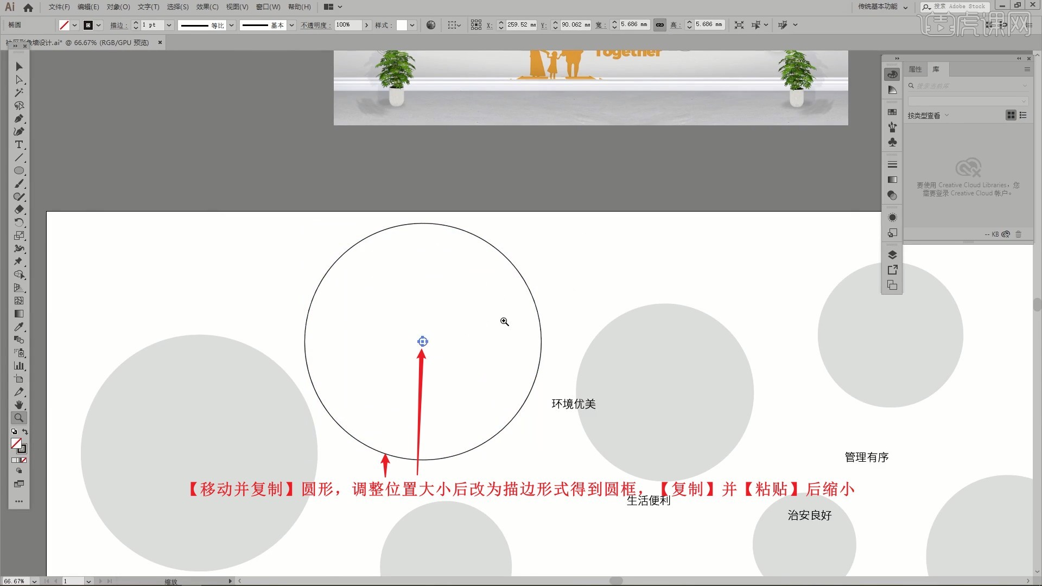Select the Pen tool
This screenshot has height=586, width=1042.
tap(19, 119)
